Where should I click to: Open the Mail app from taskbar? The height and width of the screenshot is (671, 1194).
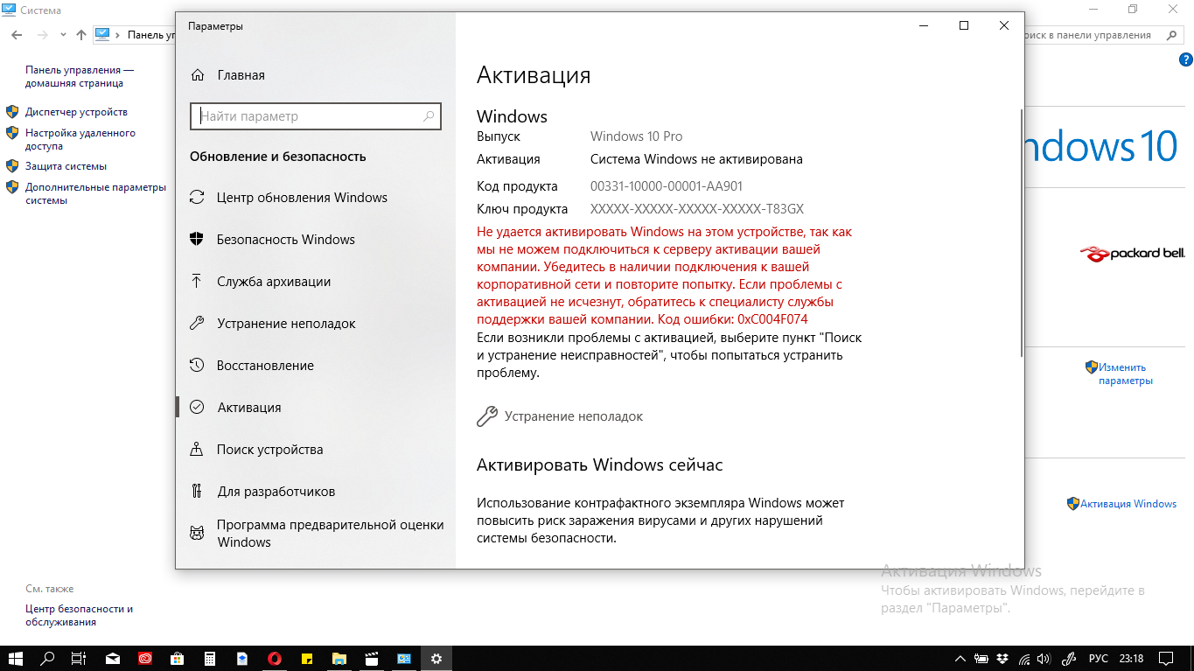click(113, 658)
